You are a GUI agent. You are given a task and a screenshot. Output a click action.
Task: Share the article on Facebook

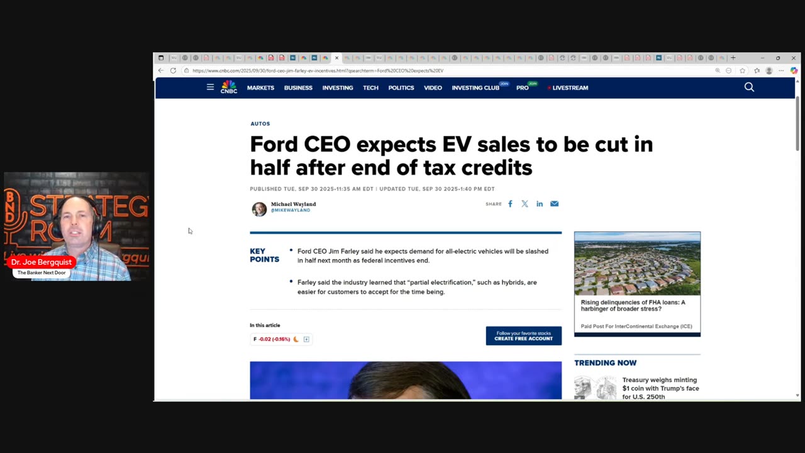510,204
